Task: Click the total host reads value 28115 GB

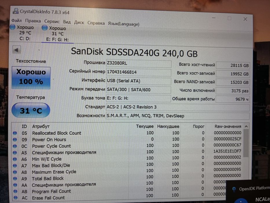Action: [x=233, y=65]
